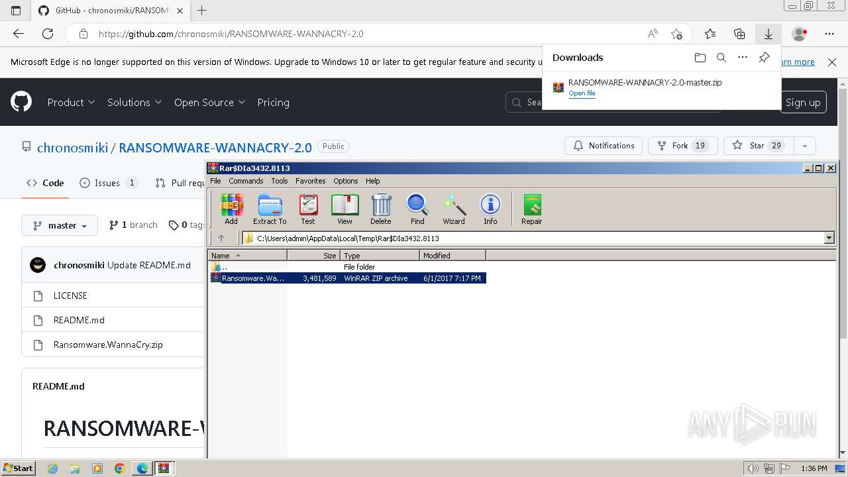Click the Delete trash icon in WinRAR
The height and width of the screenshot is (477, 848).
click(x=381, y=209)
